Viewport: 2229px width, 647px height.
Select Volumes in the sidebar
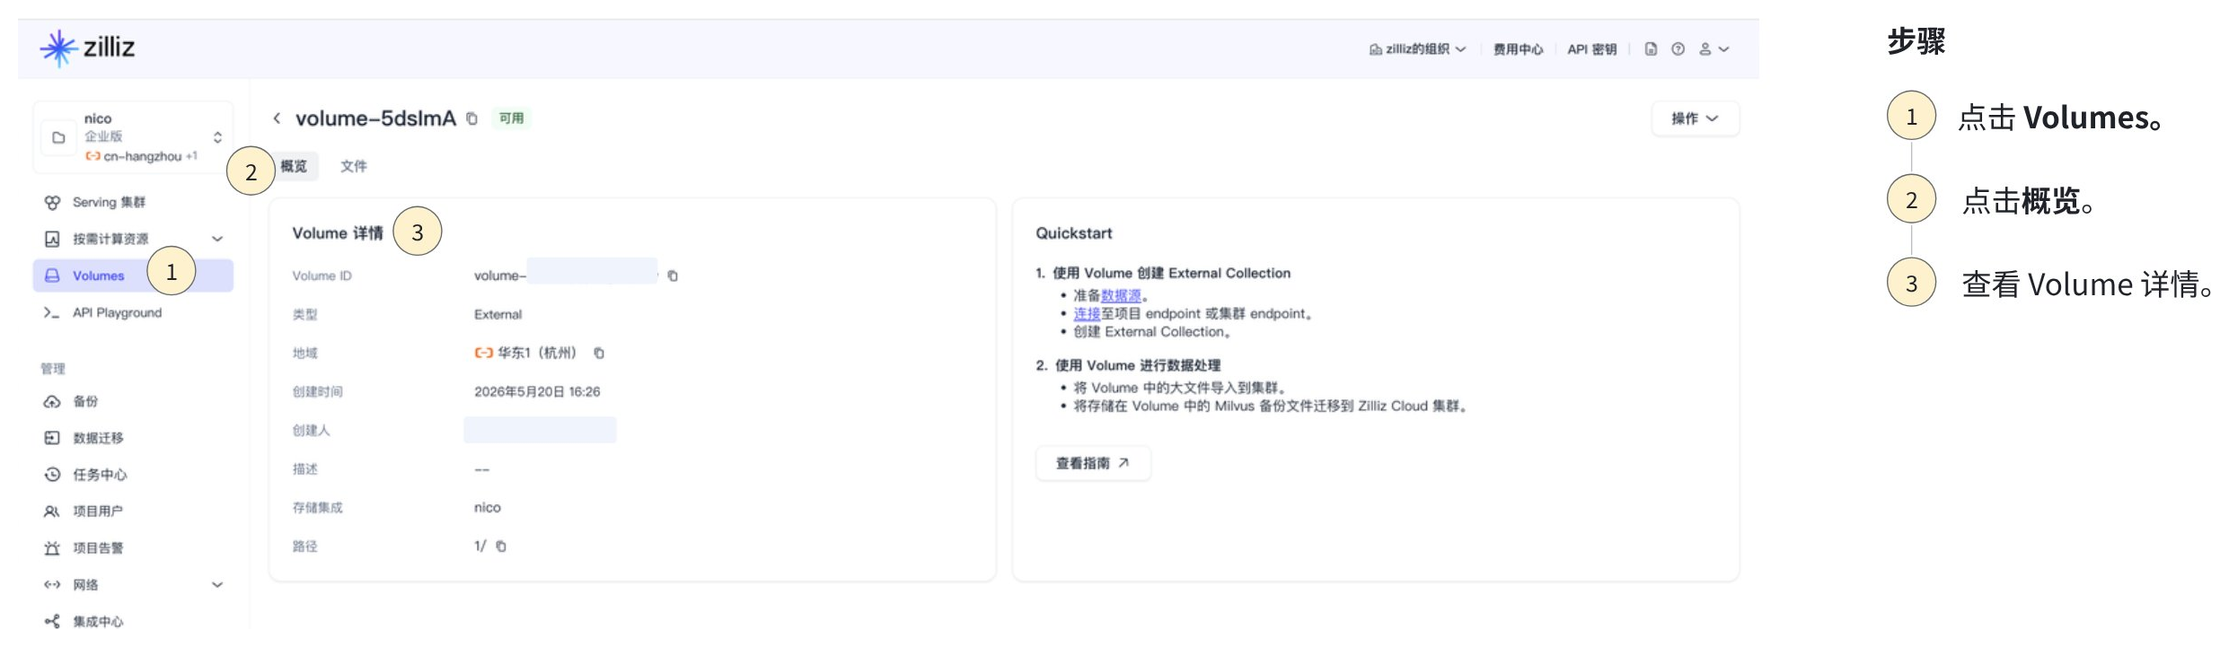(x=133, y=275)
